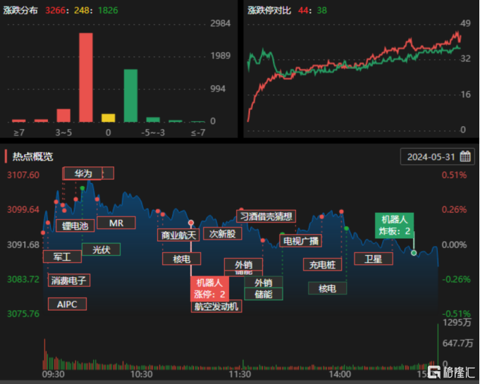
Task: Click the yellow bar in 涨跌分布 chart
Action: pos(108,118)
